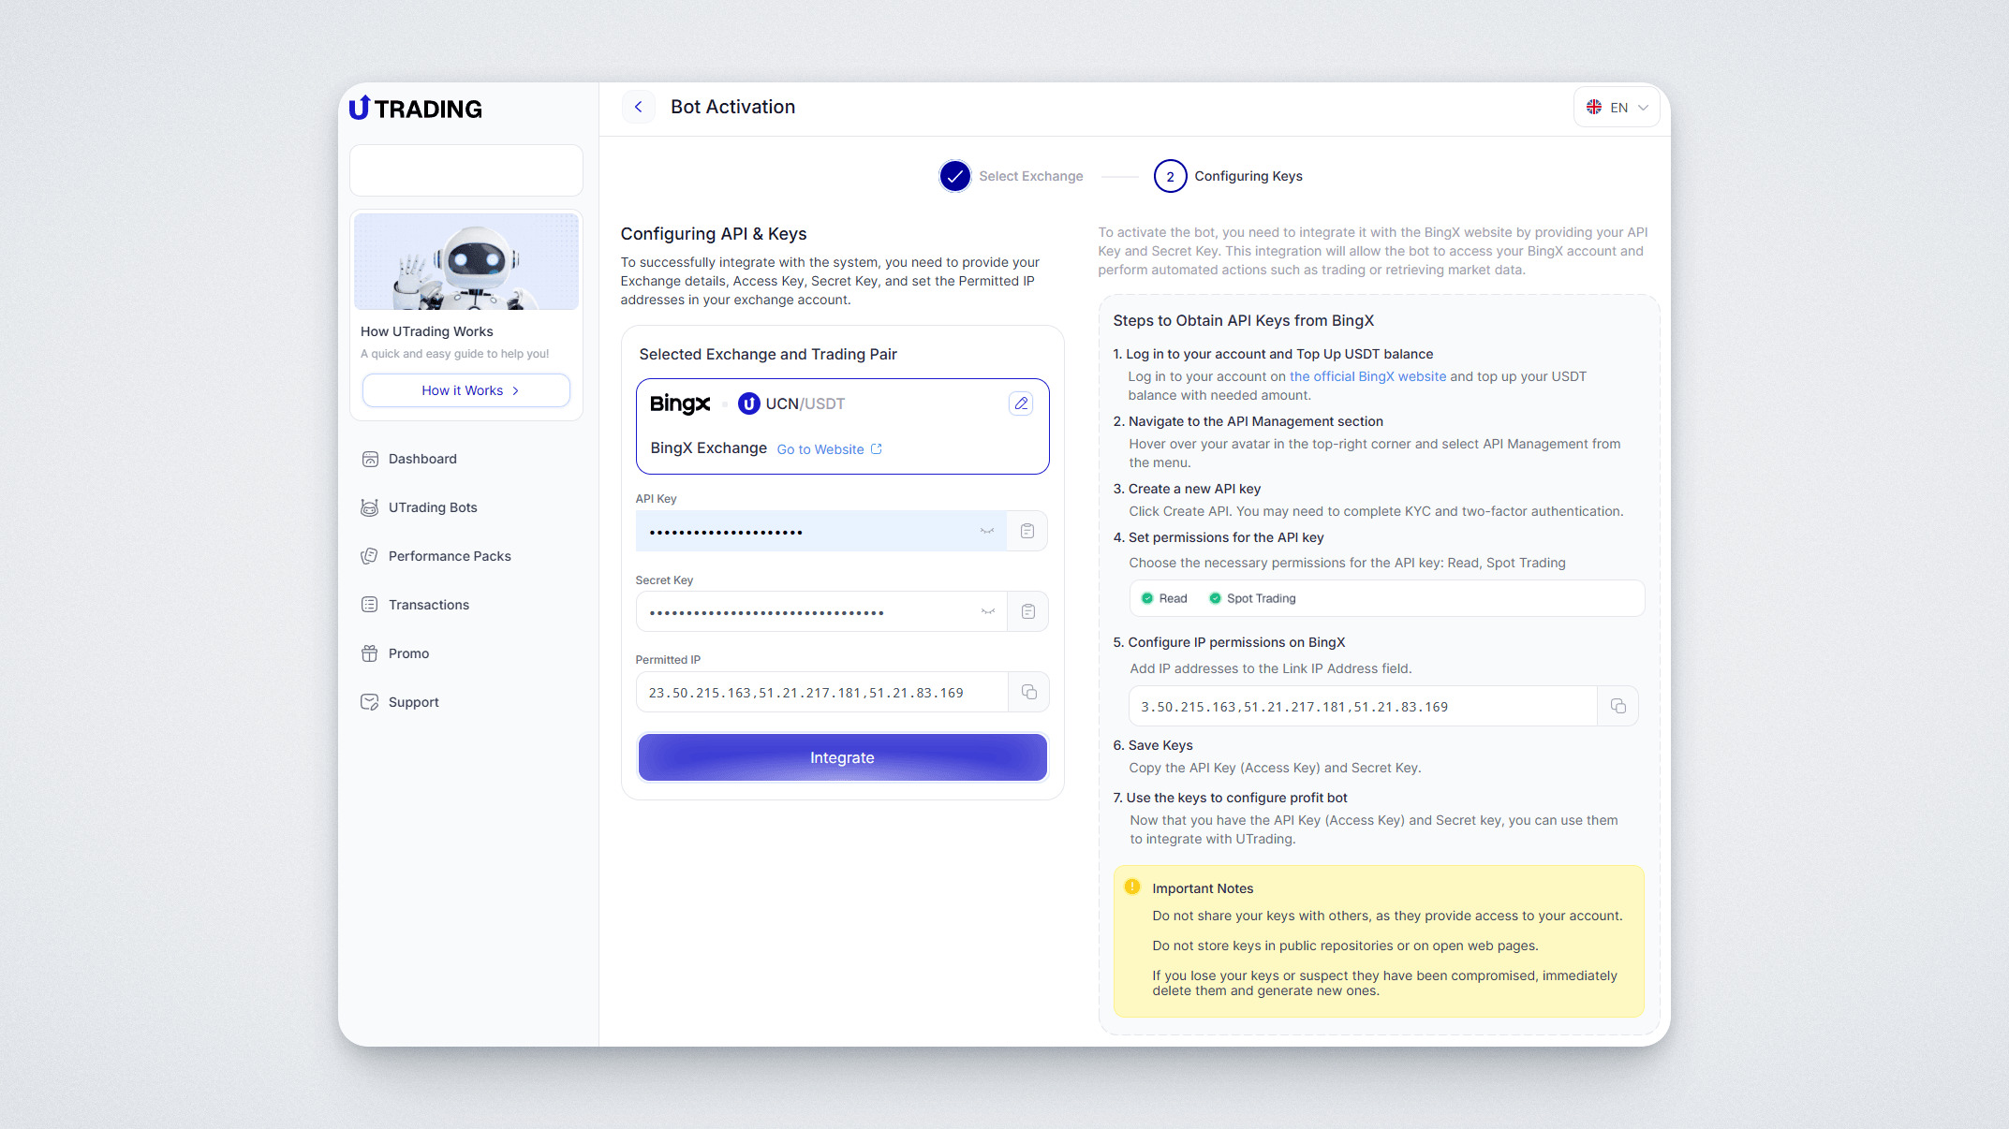Copy the Permitted IP addresses

tap(1028, 692)
